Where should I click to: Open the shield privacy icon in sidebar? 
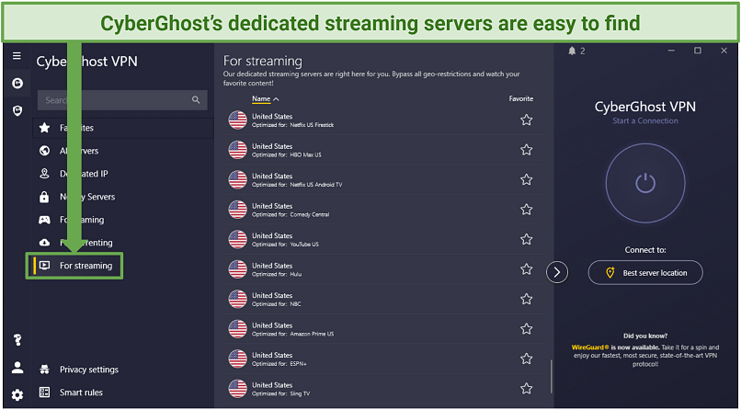point(17,111)
